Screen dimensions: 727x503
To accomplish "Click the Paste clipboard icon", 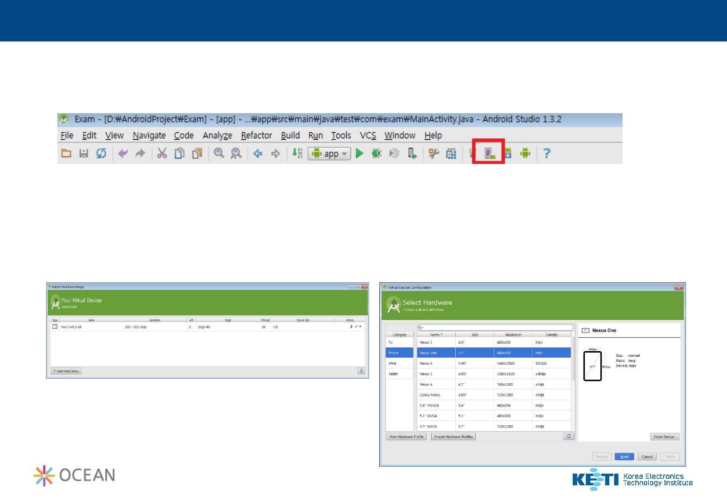I will (197, 153).
